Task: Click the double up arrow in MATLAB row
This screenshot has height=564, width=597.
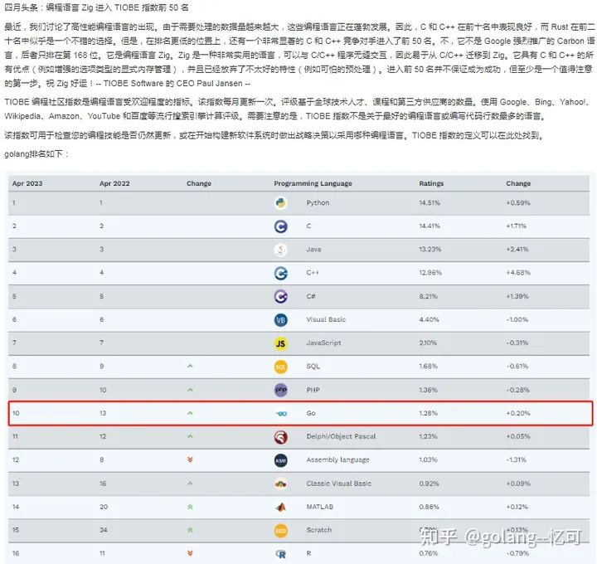Action: coord(190,507)
